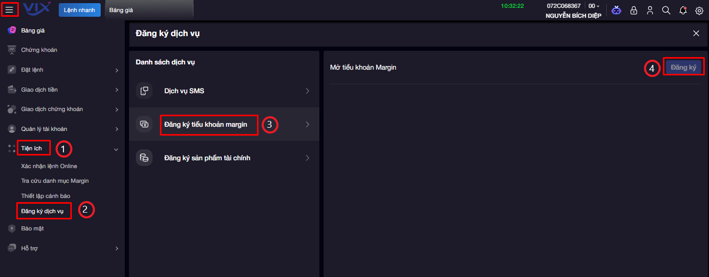Screen dimensions: 709x277
Task: Click the Hỗ trợ menu label
Action: [x=29, y=248]
